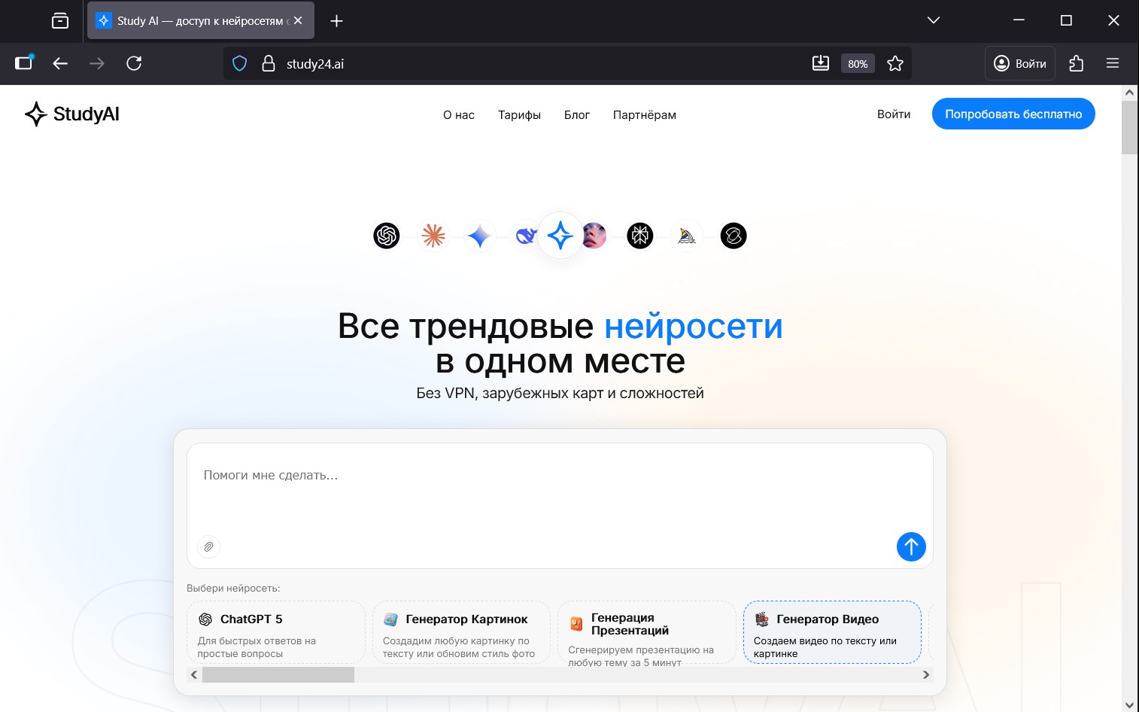1139x712 pixels.
Task: Click the left arrow in the card strip
Action: pyautogui.click(x=194, y=675)
